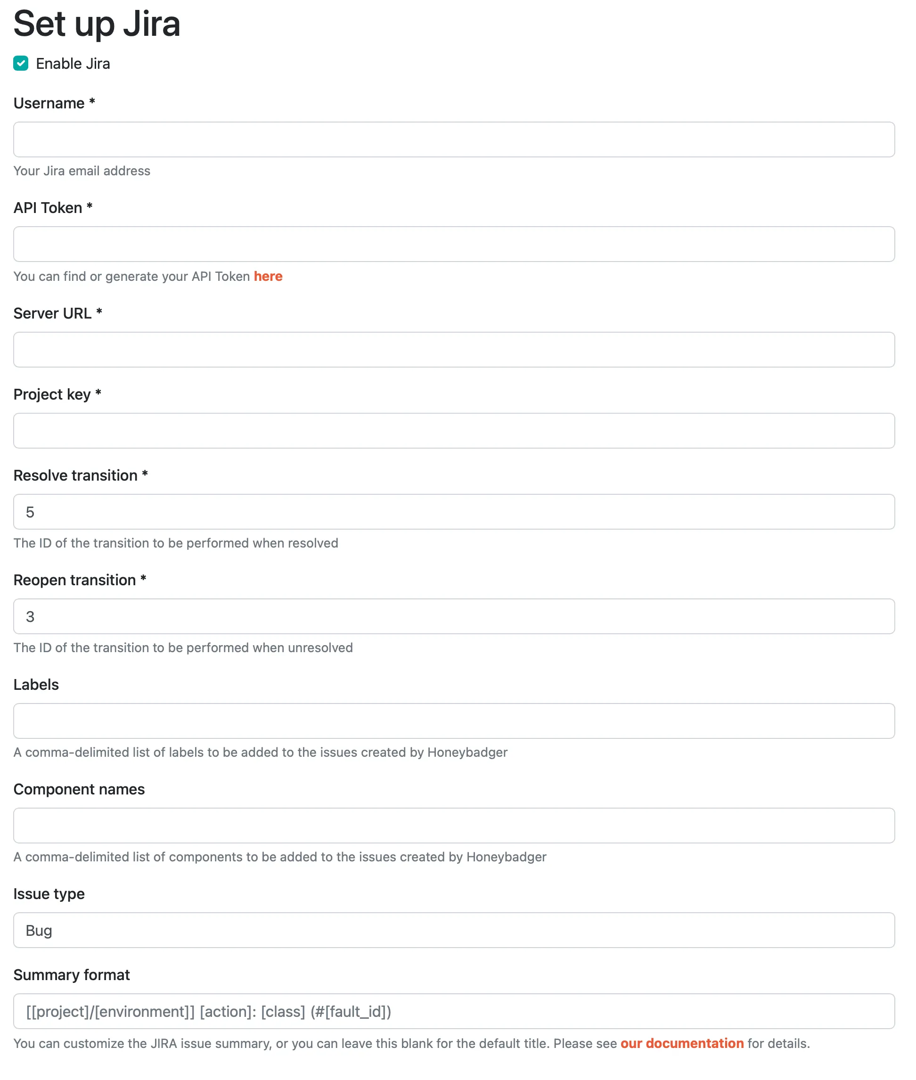Screen dimensions: 916x1080
Task: Click the Set up Jira heading
Action: coord(97,24)
